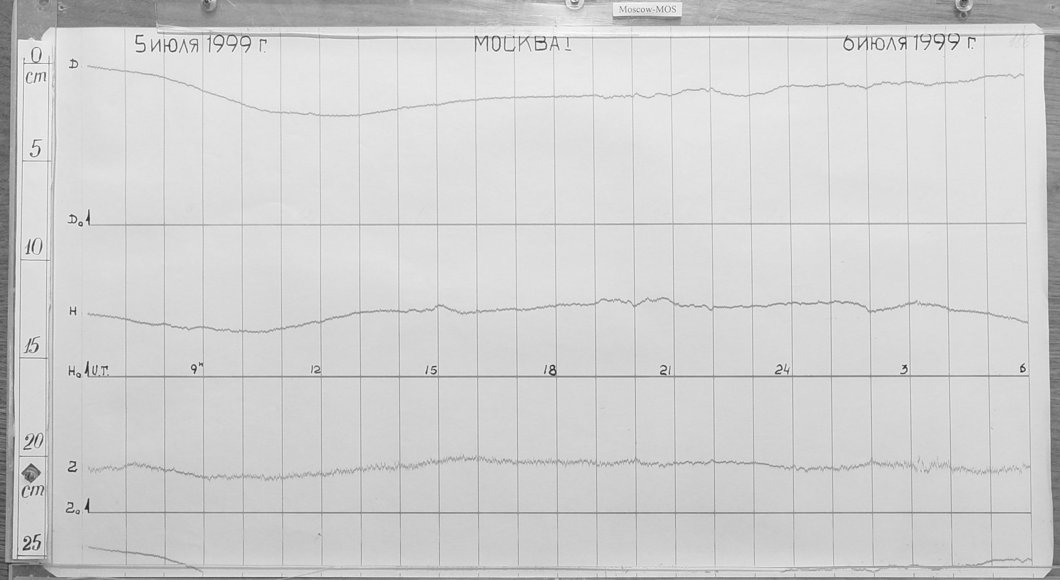Click the handwritten date 5 июля 1999

[x=201, y=45]
